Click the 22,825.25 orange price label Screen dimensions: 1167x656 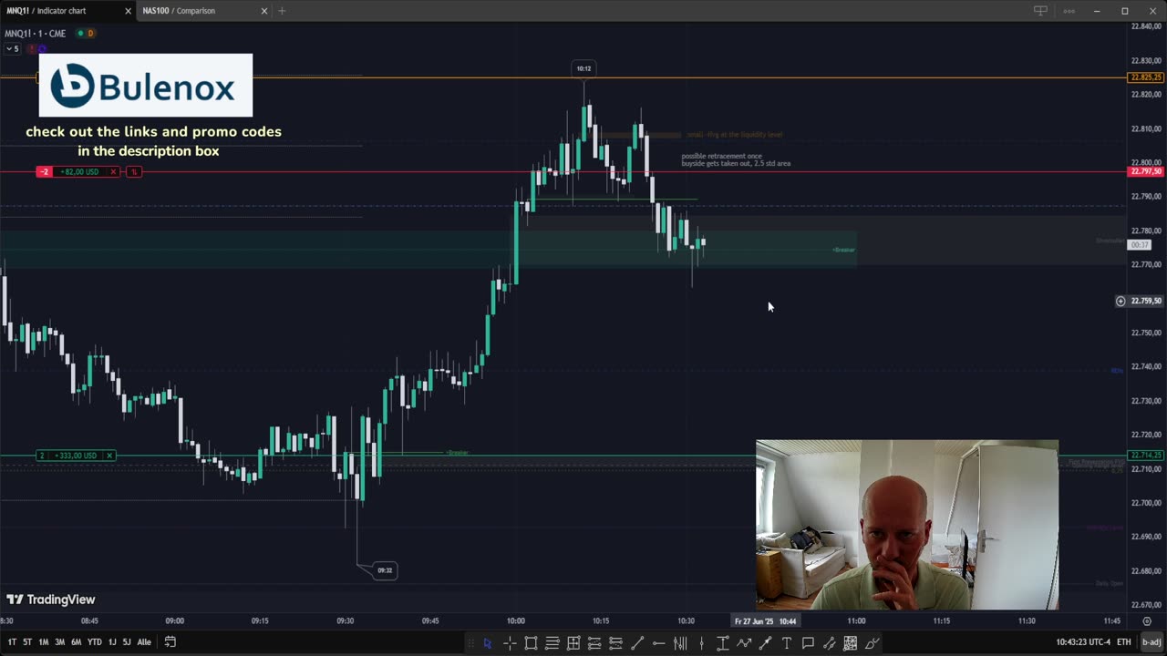(1146, 77)
